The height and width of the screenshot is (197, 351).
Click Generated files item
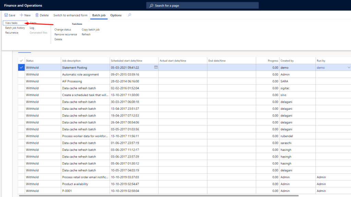click(x=38, y=33)
